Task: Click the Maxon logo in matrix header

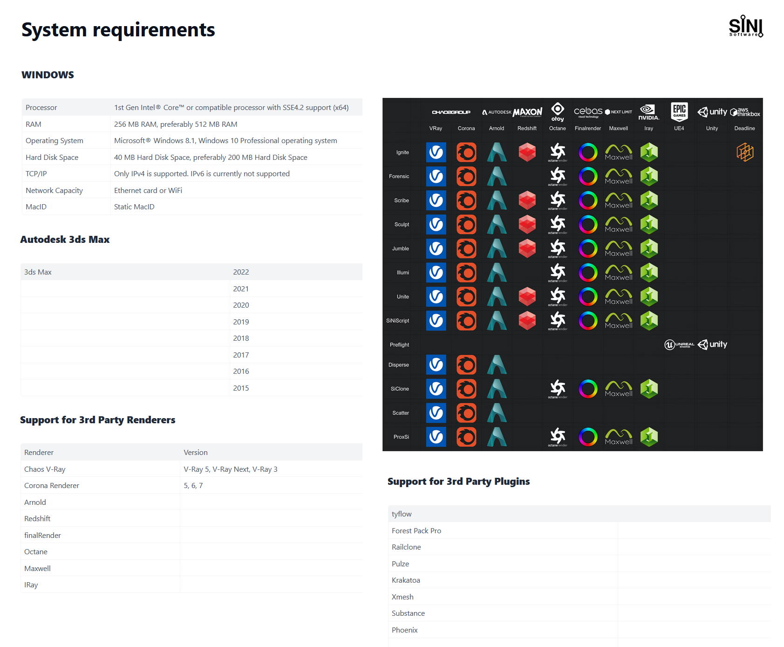Action: [x=527, y=112]
